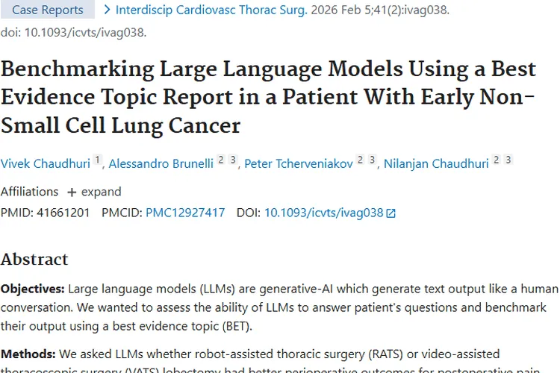Click the external link icon after the DOI
The image size is (560, 373).
[x=391, y=213]
